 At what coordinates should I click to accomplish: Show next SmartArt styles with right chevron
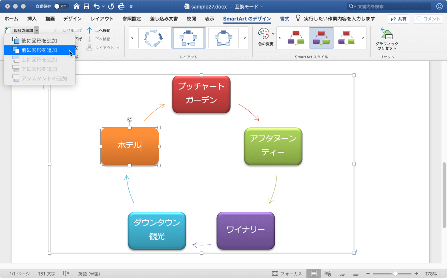(x=363, y=38)
